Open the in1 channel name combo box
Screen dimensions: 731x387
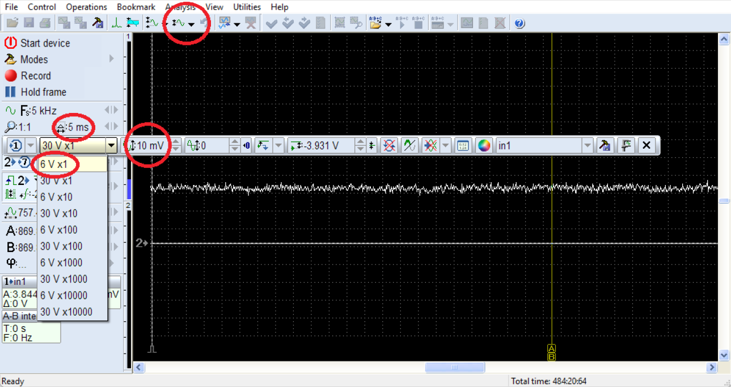[545, 146]
